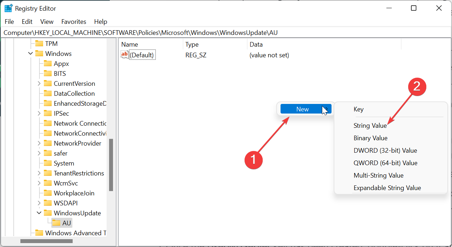Select the AU key label in the tree

(x=67, y=223)
